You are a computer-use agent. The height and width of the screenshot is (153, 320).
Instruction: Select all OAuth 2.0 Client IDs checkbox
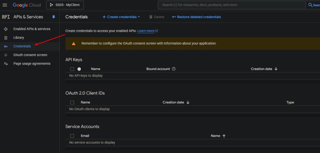pyautogui.click(x=72, y=102)
